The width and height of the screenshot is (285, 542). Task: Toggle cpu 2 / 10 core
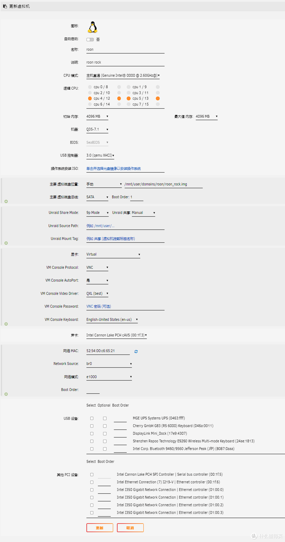click(x=90, y=93)
